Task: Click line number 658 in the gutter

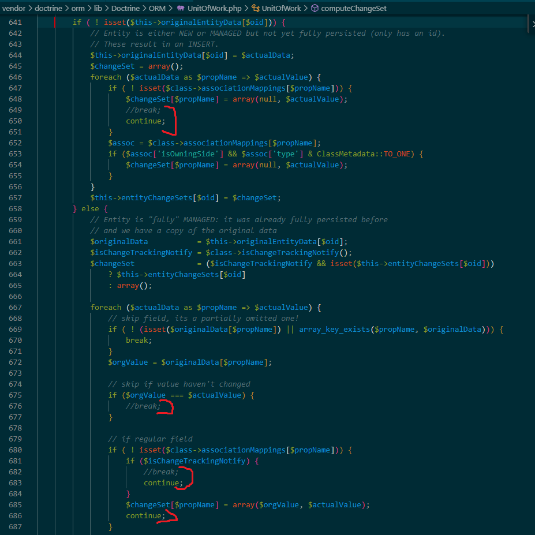Action: 16,208
